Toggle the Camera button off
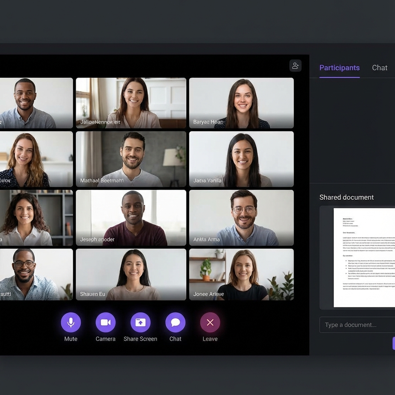395x395 pixels. coord(106,322)
